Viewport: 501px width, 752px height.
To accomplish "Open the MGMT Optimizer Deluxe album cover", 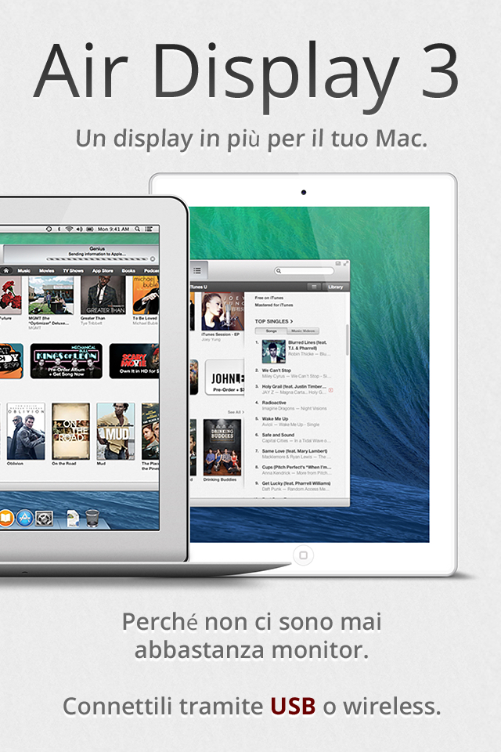I will (x=51, y=295).
